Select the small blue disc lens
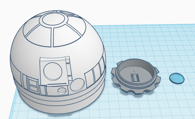 [x=177, y=78]
